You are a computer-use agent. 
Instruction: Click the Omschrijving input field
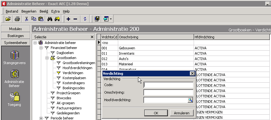pos(168,93)
